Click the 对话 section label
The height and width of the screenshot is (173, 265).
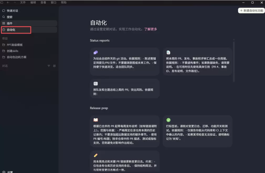point(5,66)
